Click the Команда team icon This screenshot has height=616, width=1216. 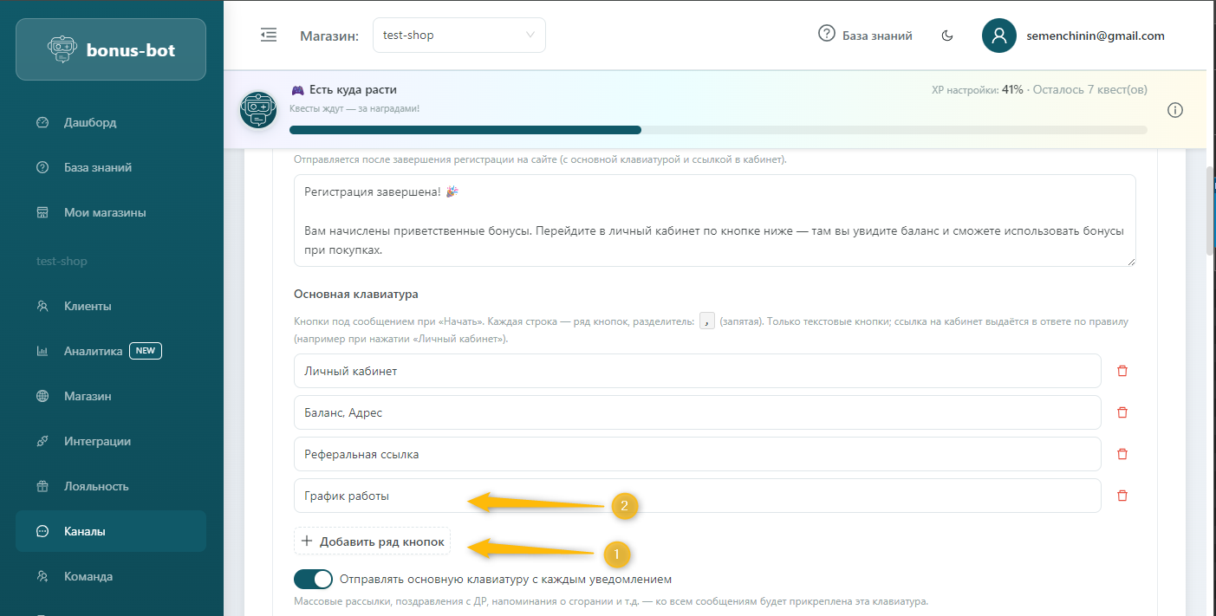coord(42,576)
